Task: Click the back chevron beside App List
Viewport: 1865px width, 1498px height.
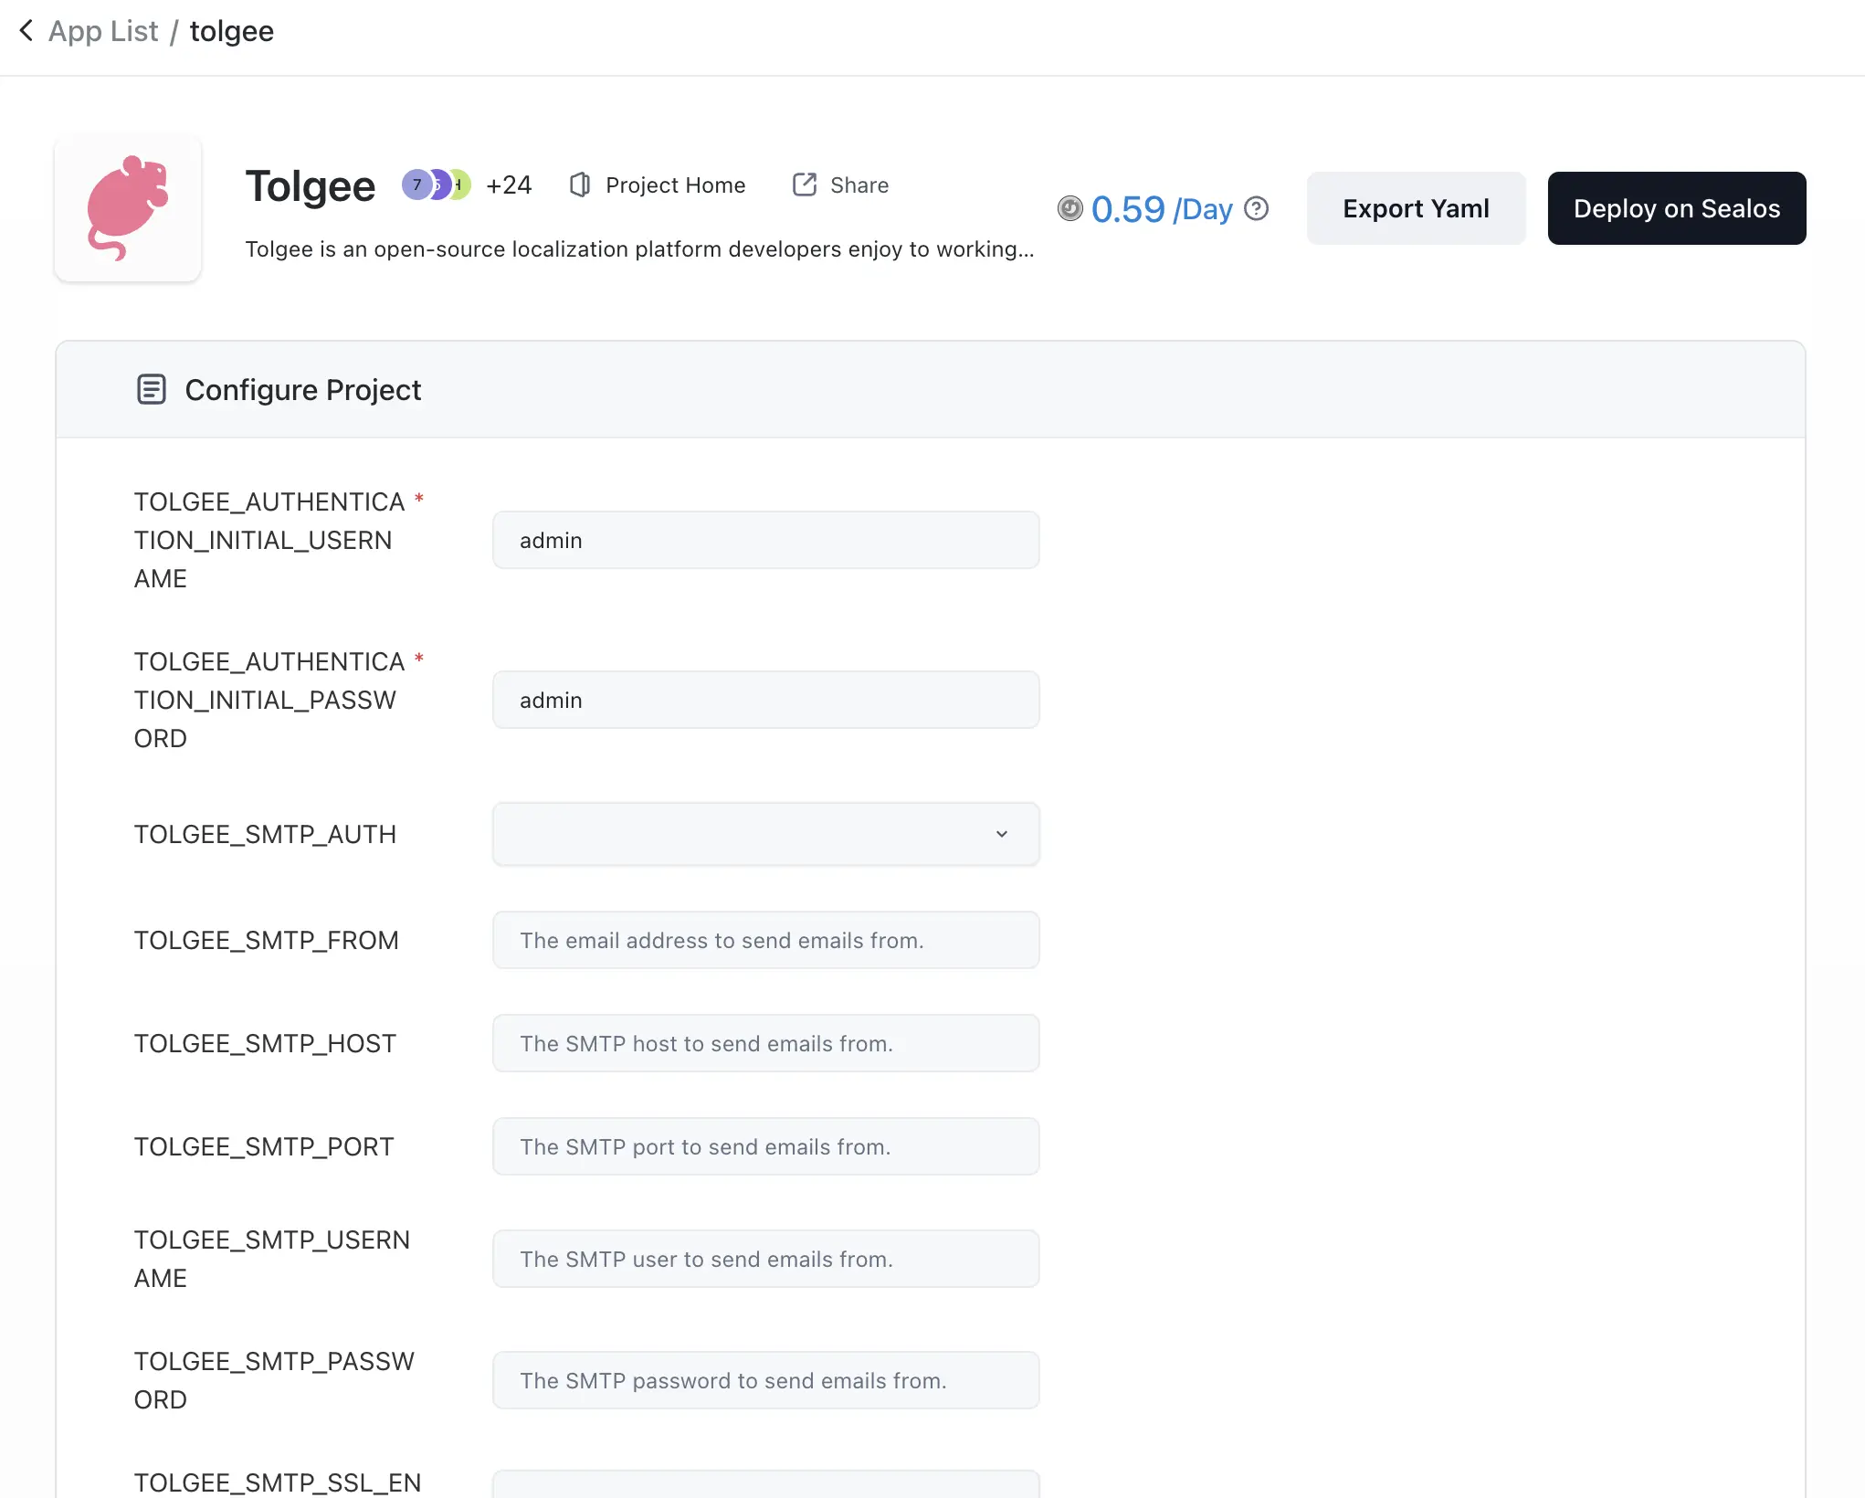Action: click(x=26, y=30)
